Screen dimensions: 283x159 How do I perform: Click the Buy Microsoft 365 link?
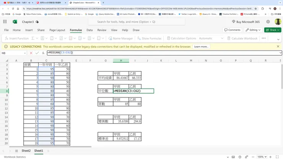[x=246, y=22]
